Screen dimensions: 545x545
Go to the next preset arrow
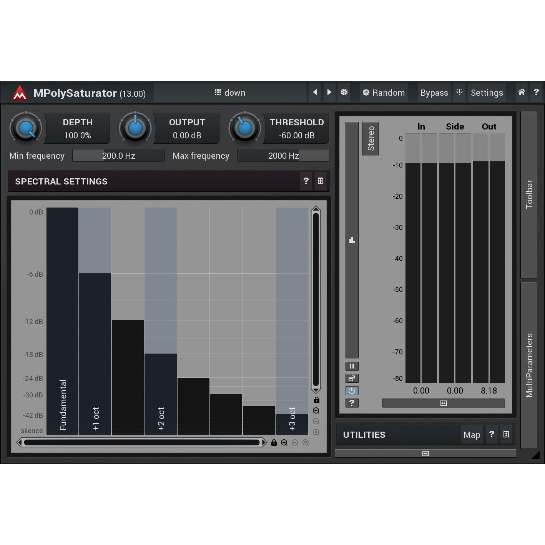pos(329,92)
